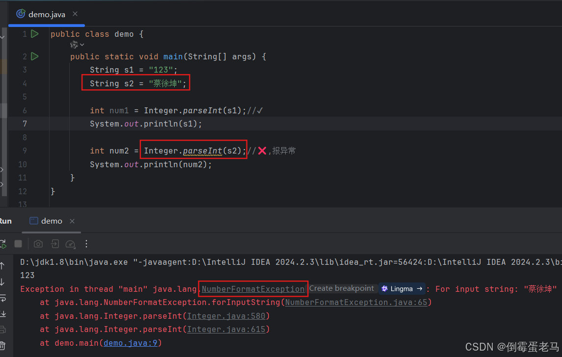Take a thread dump with camera icon
Image resolution: width=562 pixels, height=357 pixels.
pos(38,244)
